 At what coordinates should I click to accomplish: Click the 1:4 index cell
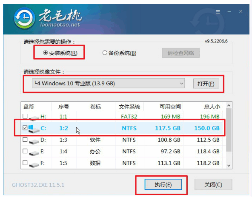(x=63, y=152)
